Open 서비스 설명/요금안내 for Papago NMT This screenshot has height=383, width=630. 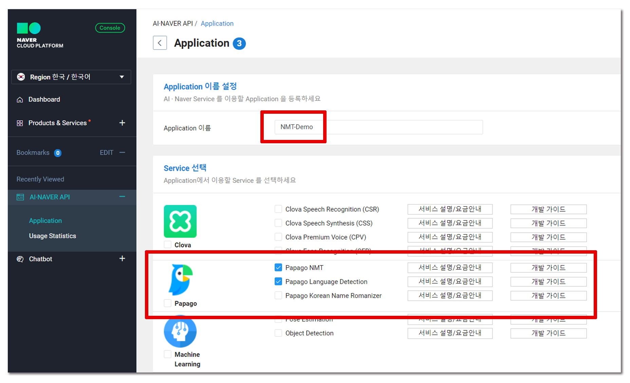pyautogui.click(x=450, y=268)
